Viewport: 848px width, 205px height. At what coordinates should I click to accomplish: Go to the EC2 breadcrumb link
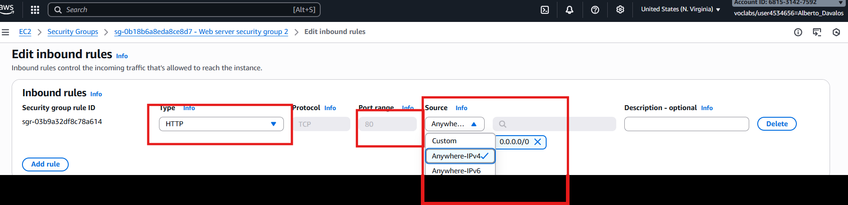point(25,32)
